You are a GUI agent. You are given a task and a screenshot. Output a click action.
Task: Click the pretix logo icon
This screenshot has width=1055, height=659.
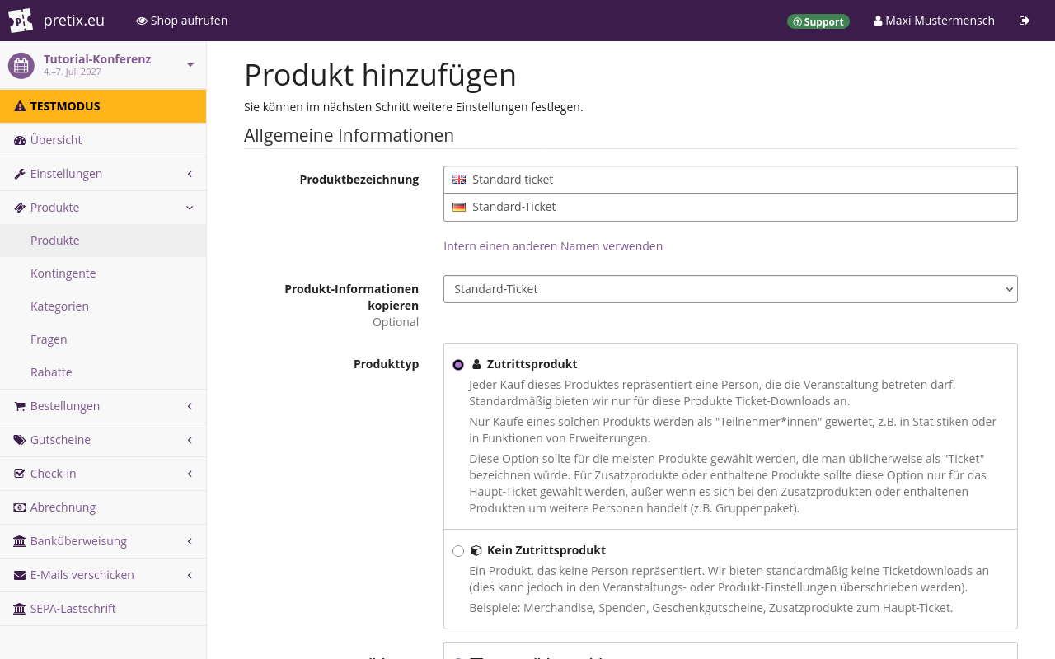[21, 21]
